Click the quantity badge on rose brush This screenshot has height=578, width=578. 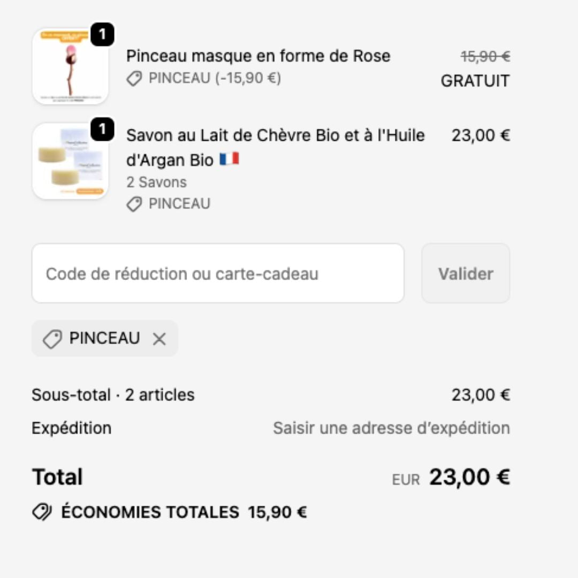tap(102, 35)
